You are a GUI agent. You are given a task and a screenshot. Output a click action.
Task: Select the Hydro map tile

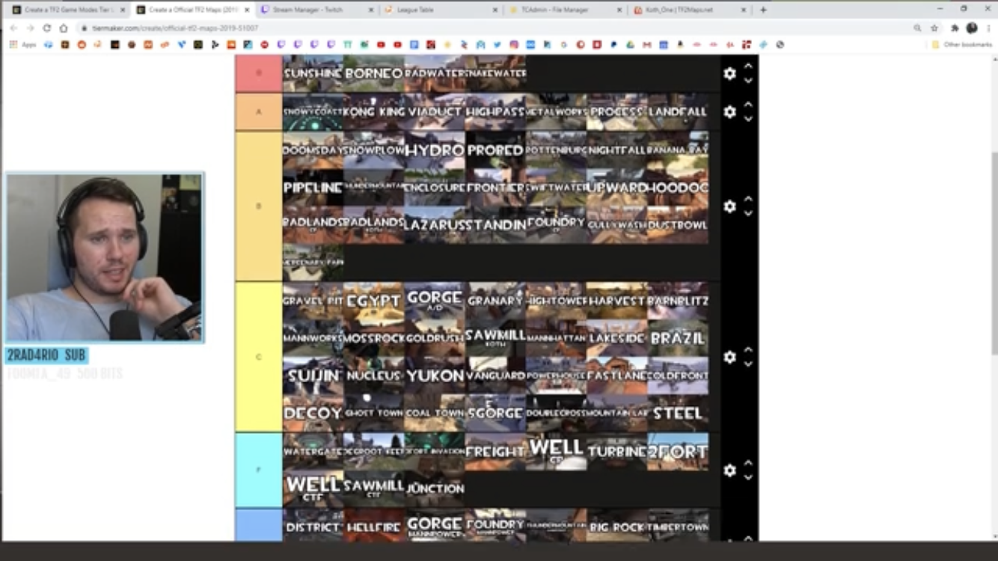[435, 150]
